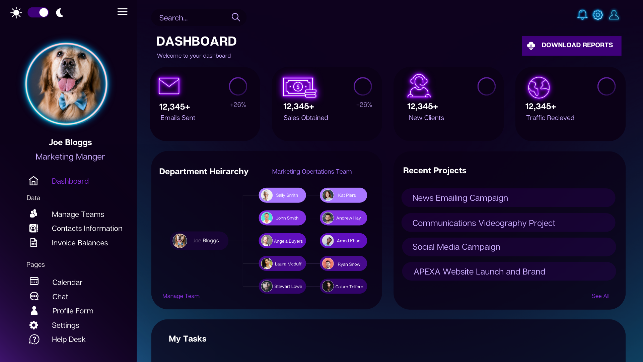
Task: Open the Help Desk page
Action: [x=69, y=340]
